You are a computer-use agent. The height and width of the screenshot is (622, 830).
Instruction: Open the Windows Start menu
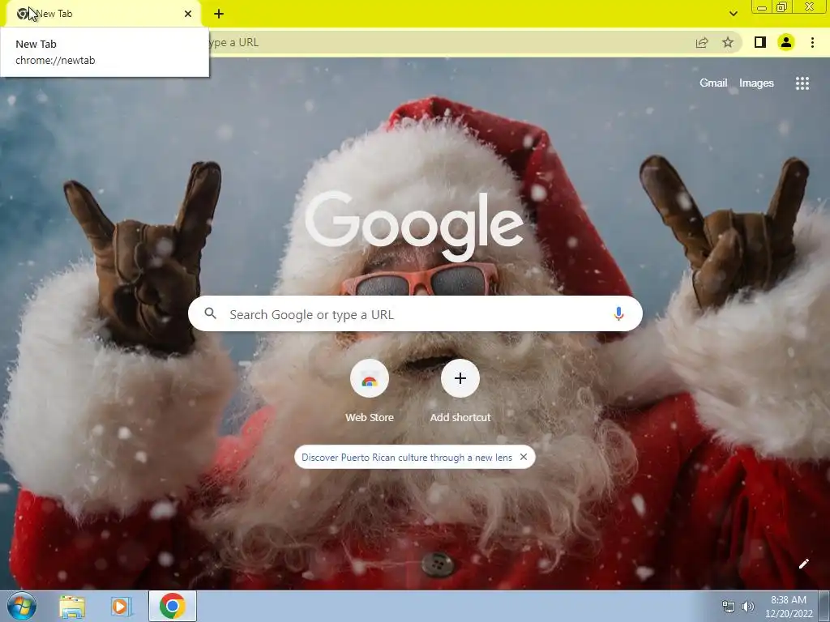[22, 606]
